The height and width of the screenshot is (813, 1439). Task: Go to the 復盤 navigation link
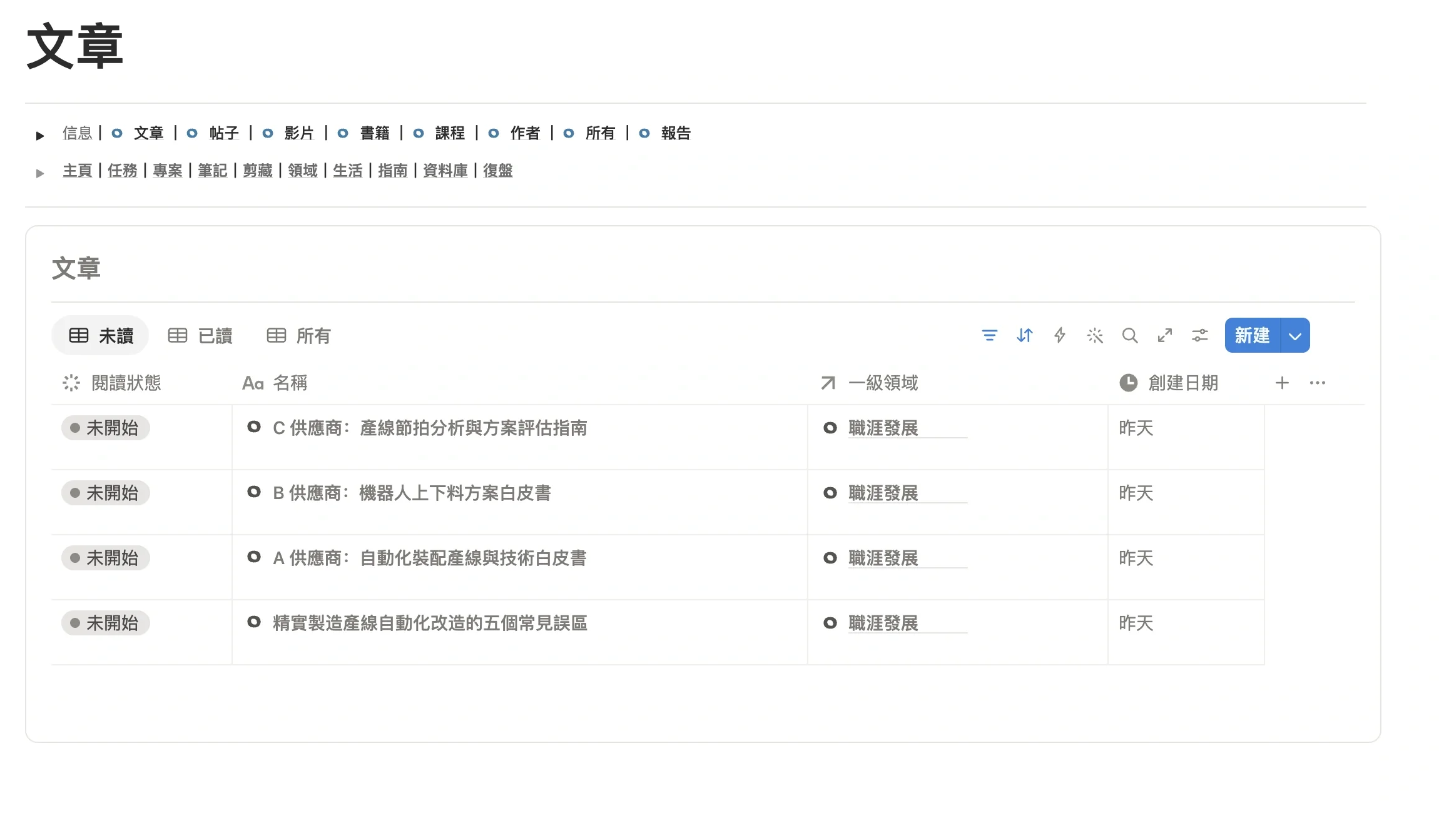498,171
